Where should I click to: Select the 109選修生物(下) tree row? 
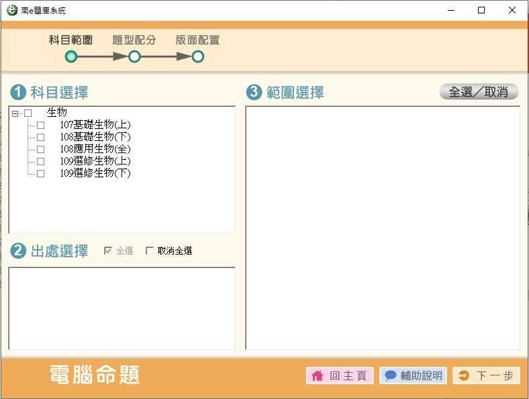point(95,173)
